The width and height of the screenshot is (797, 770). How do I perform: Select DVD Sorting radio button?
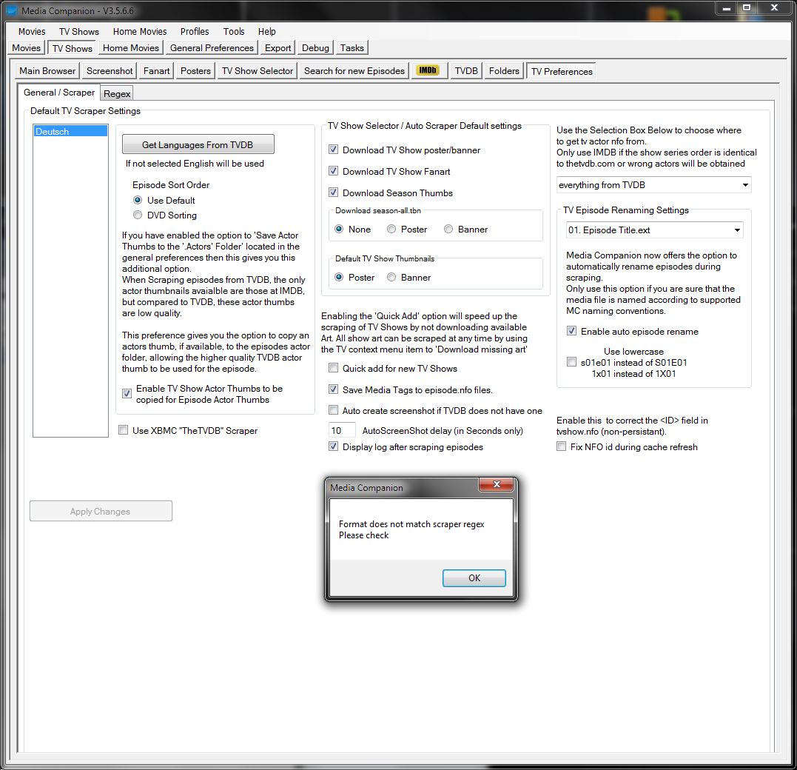137,215
